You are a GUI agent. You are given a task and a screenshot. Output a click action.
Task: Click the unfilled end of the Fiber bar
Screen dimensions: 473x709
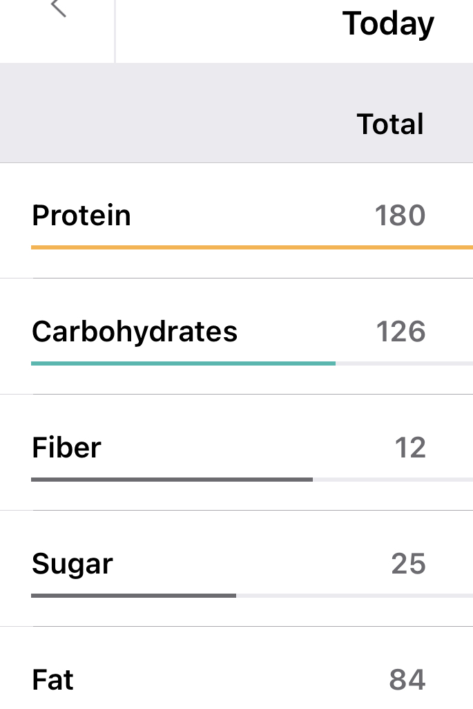392,479
